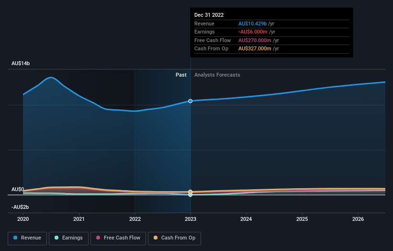Image resolution: width=393 pixels, height=251 pixels.
Task: Toggle the Revenue legend button
Action: [x=27, y=238]
